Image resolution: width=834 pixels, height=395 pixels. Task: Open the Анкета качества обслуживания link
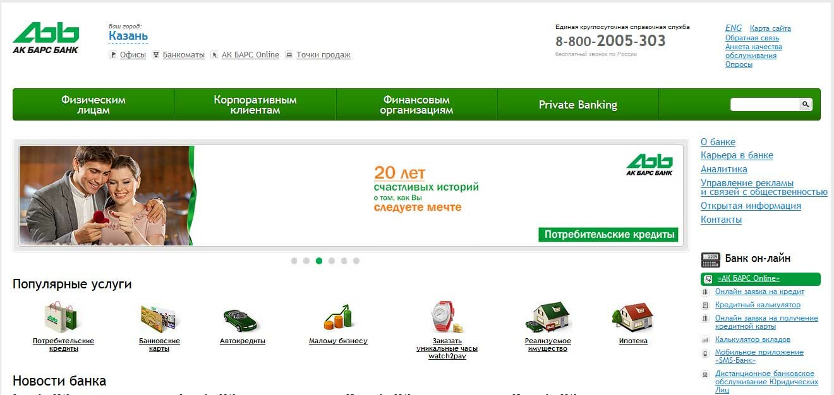click(x=754, y=51)
